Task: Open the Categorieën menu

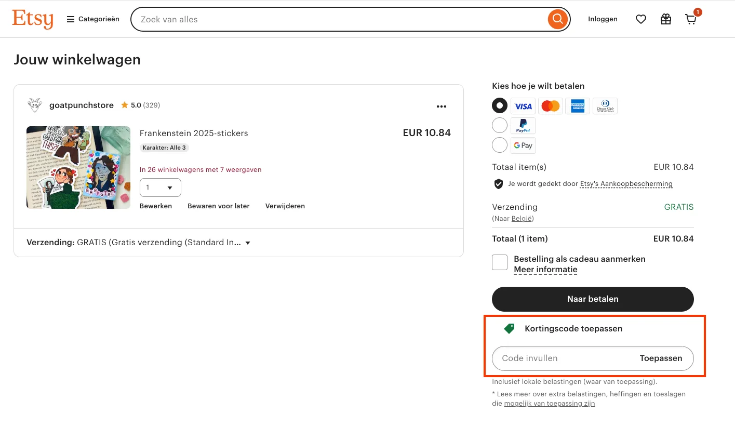Action: [92, 19]
